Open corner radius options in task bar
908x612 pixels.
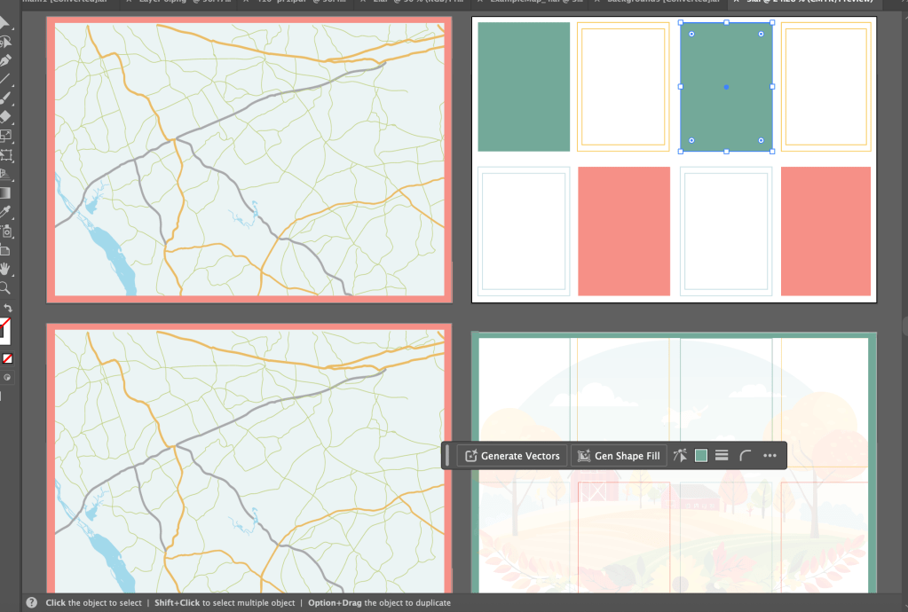[x=746, y=456]
